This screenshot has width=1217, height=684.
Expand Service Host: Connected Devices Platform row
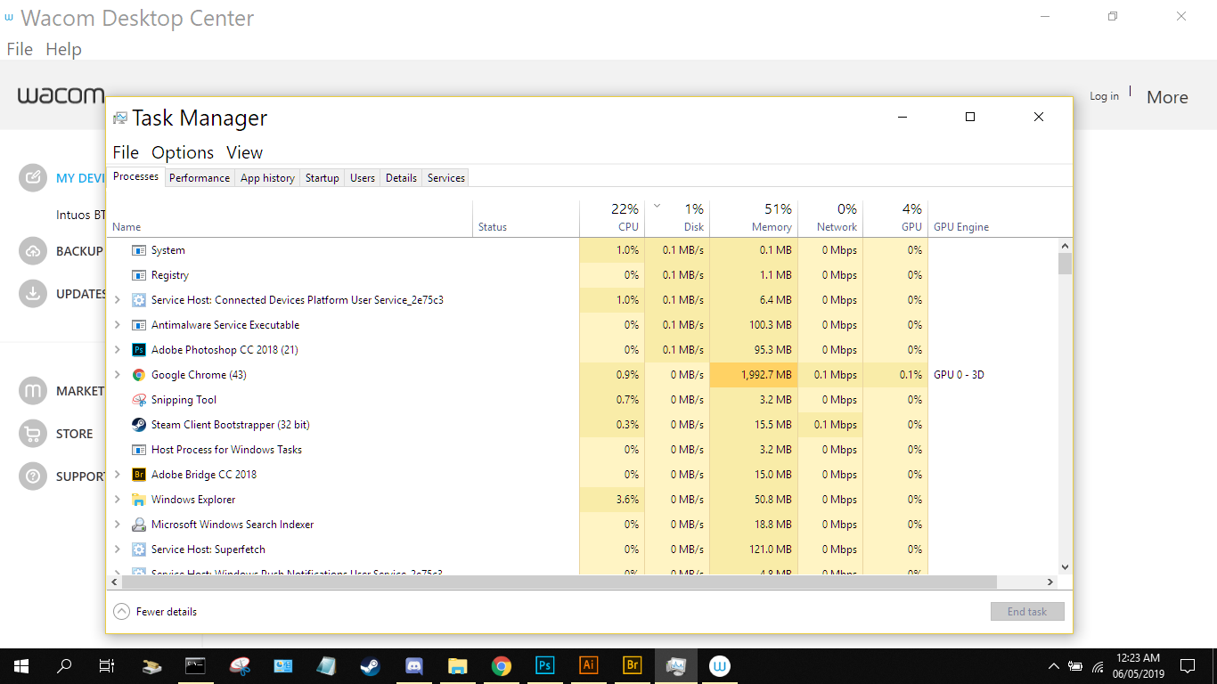pos(118,300)
